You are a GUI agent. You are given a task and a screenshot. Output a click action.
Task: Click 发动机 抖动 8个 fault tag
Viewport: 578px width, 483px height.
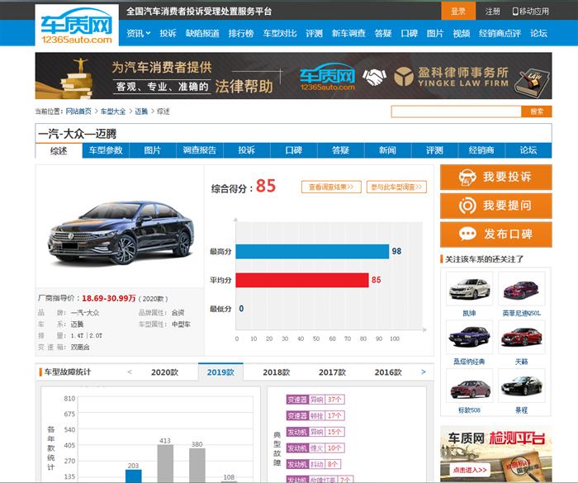[x=313, y=464]
